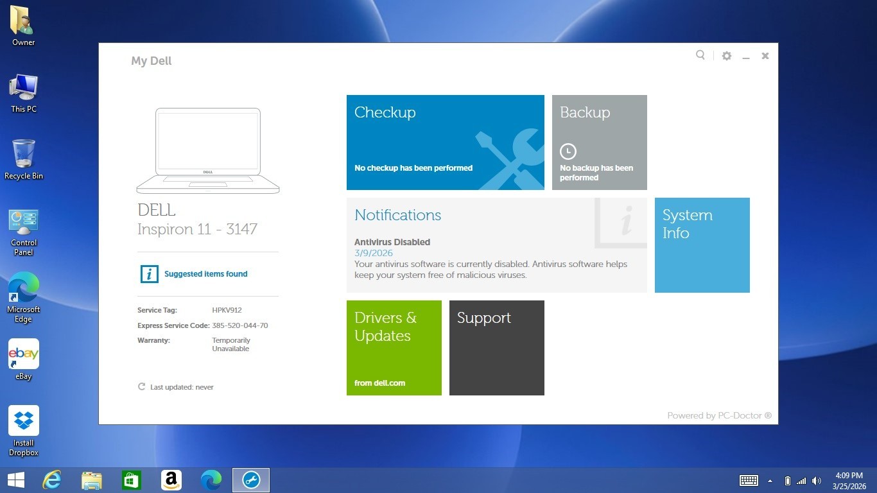Show hidden system tray icons

[770, 481]
